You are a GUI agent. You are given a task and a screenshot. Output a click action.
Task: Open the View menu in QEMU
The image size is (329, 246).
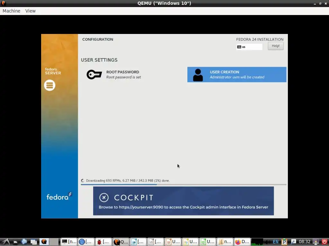tap(31, 11)
